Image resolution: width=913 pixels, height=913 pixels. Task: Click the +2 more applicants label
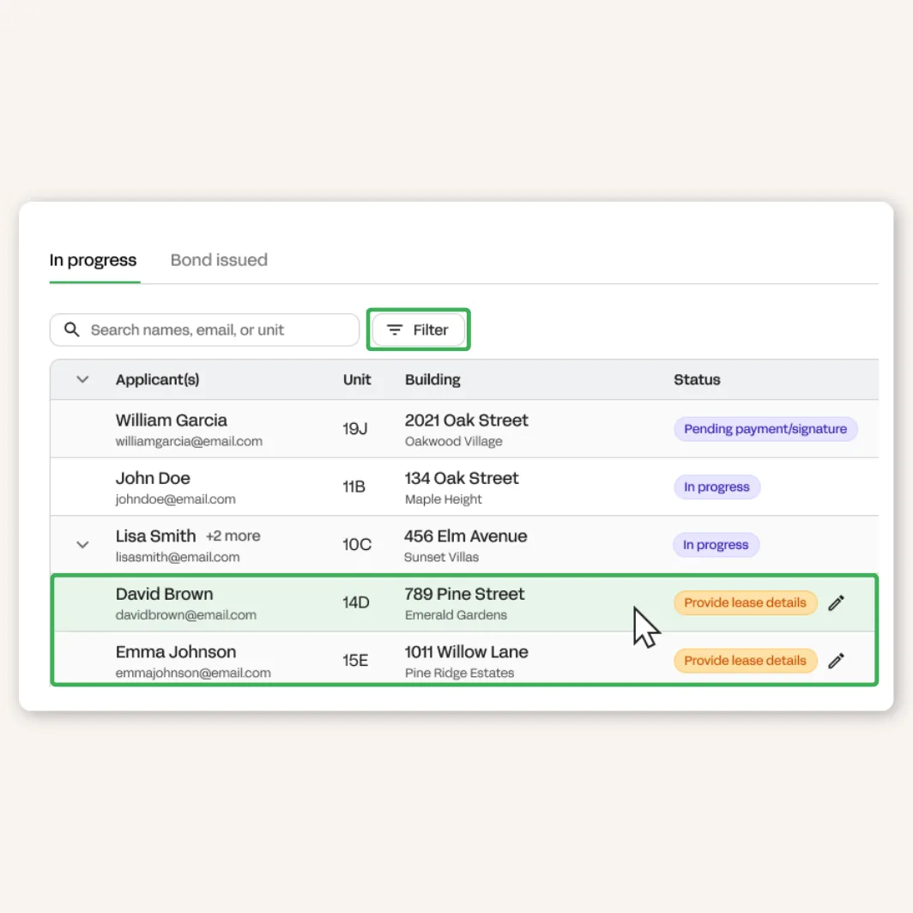[x=233, y=535]
